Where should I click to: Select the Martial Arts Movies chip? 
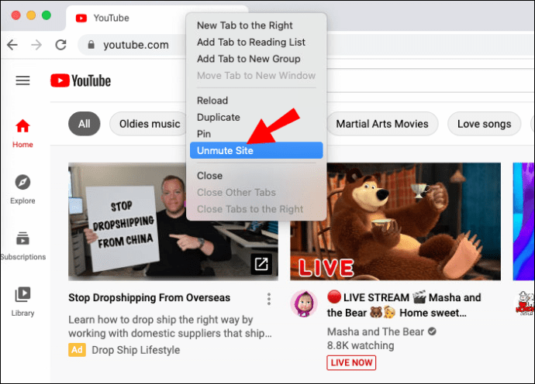click(382, 124)
